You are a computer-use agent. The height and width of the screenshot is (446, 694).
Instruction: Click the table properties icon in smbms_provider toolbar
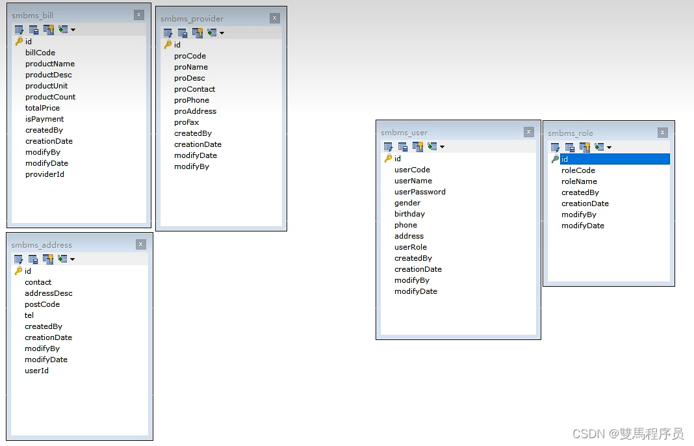[183, 33]
